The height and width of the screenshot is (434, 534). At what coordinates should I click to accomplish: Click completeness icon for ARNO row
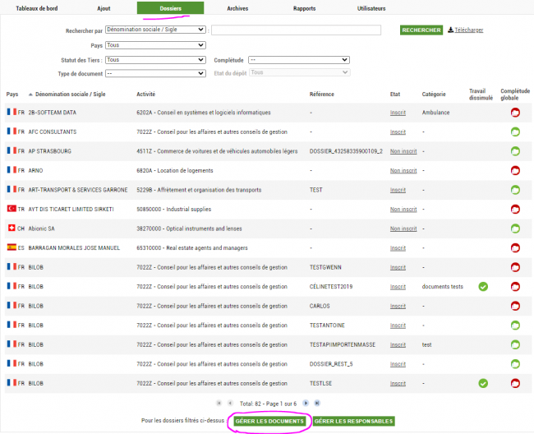coord(515,170)
